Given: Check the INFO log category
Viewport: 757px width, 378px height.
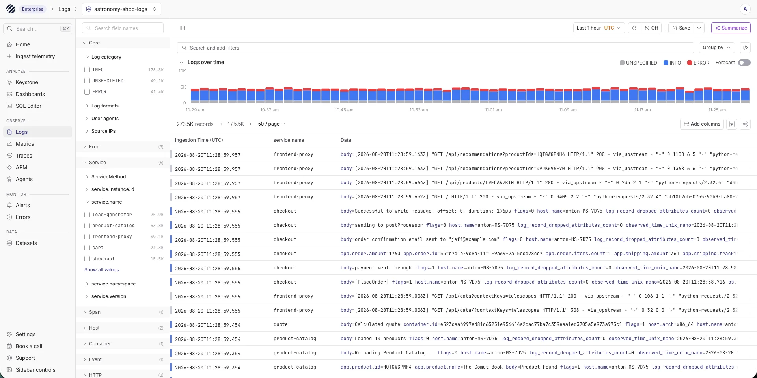Looking at the screenshot, I should [x=87, y=70].
